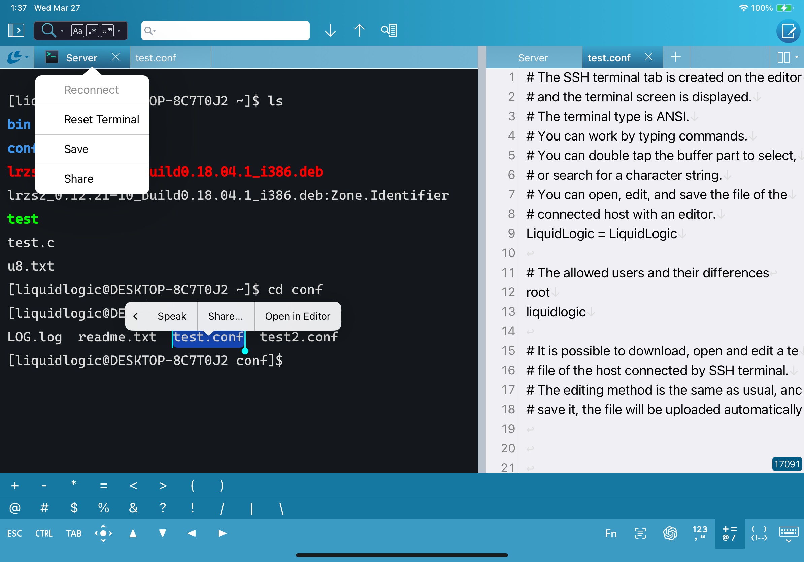Open test.conf with Open in Editor
Image resolution: width=804 pixels, height=562 pixels.
point(297,316)
